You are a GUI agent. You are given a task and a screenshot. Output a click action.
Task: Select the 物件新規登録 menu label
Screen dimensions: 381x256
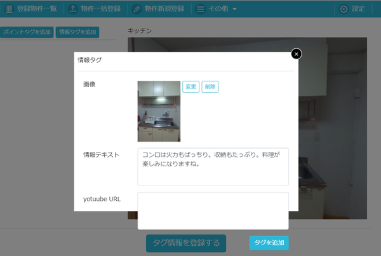click(x=164, y=9)
